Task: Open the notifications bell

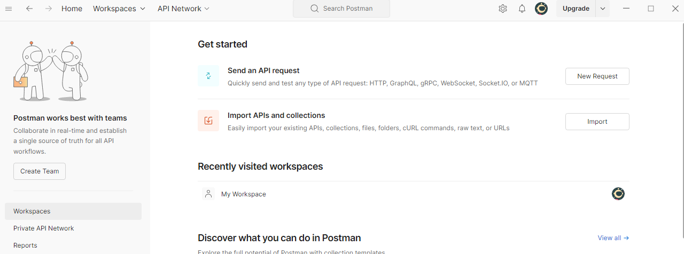Action: (522, 9)
